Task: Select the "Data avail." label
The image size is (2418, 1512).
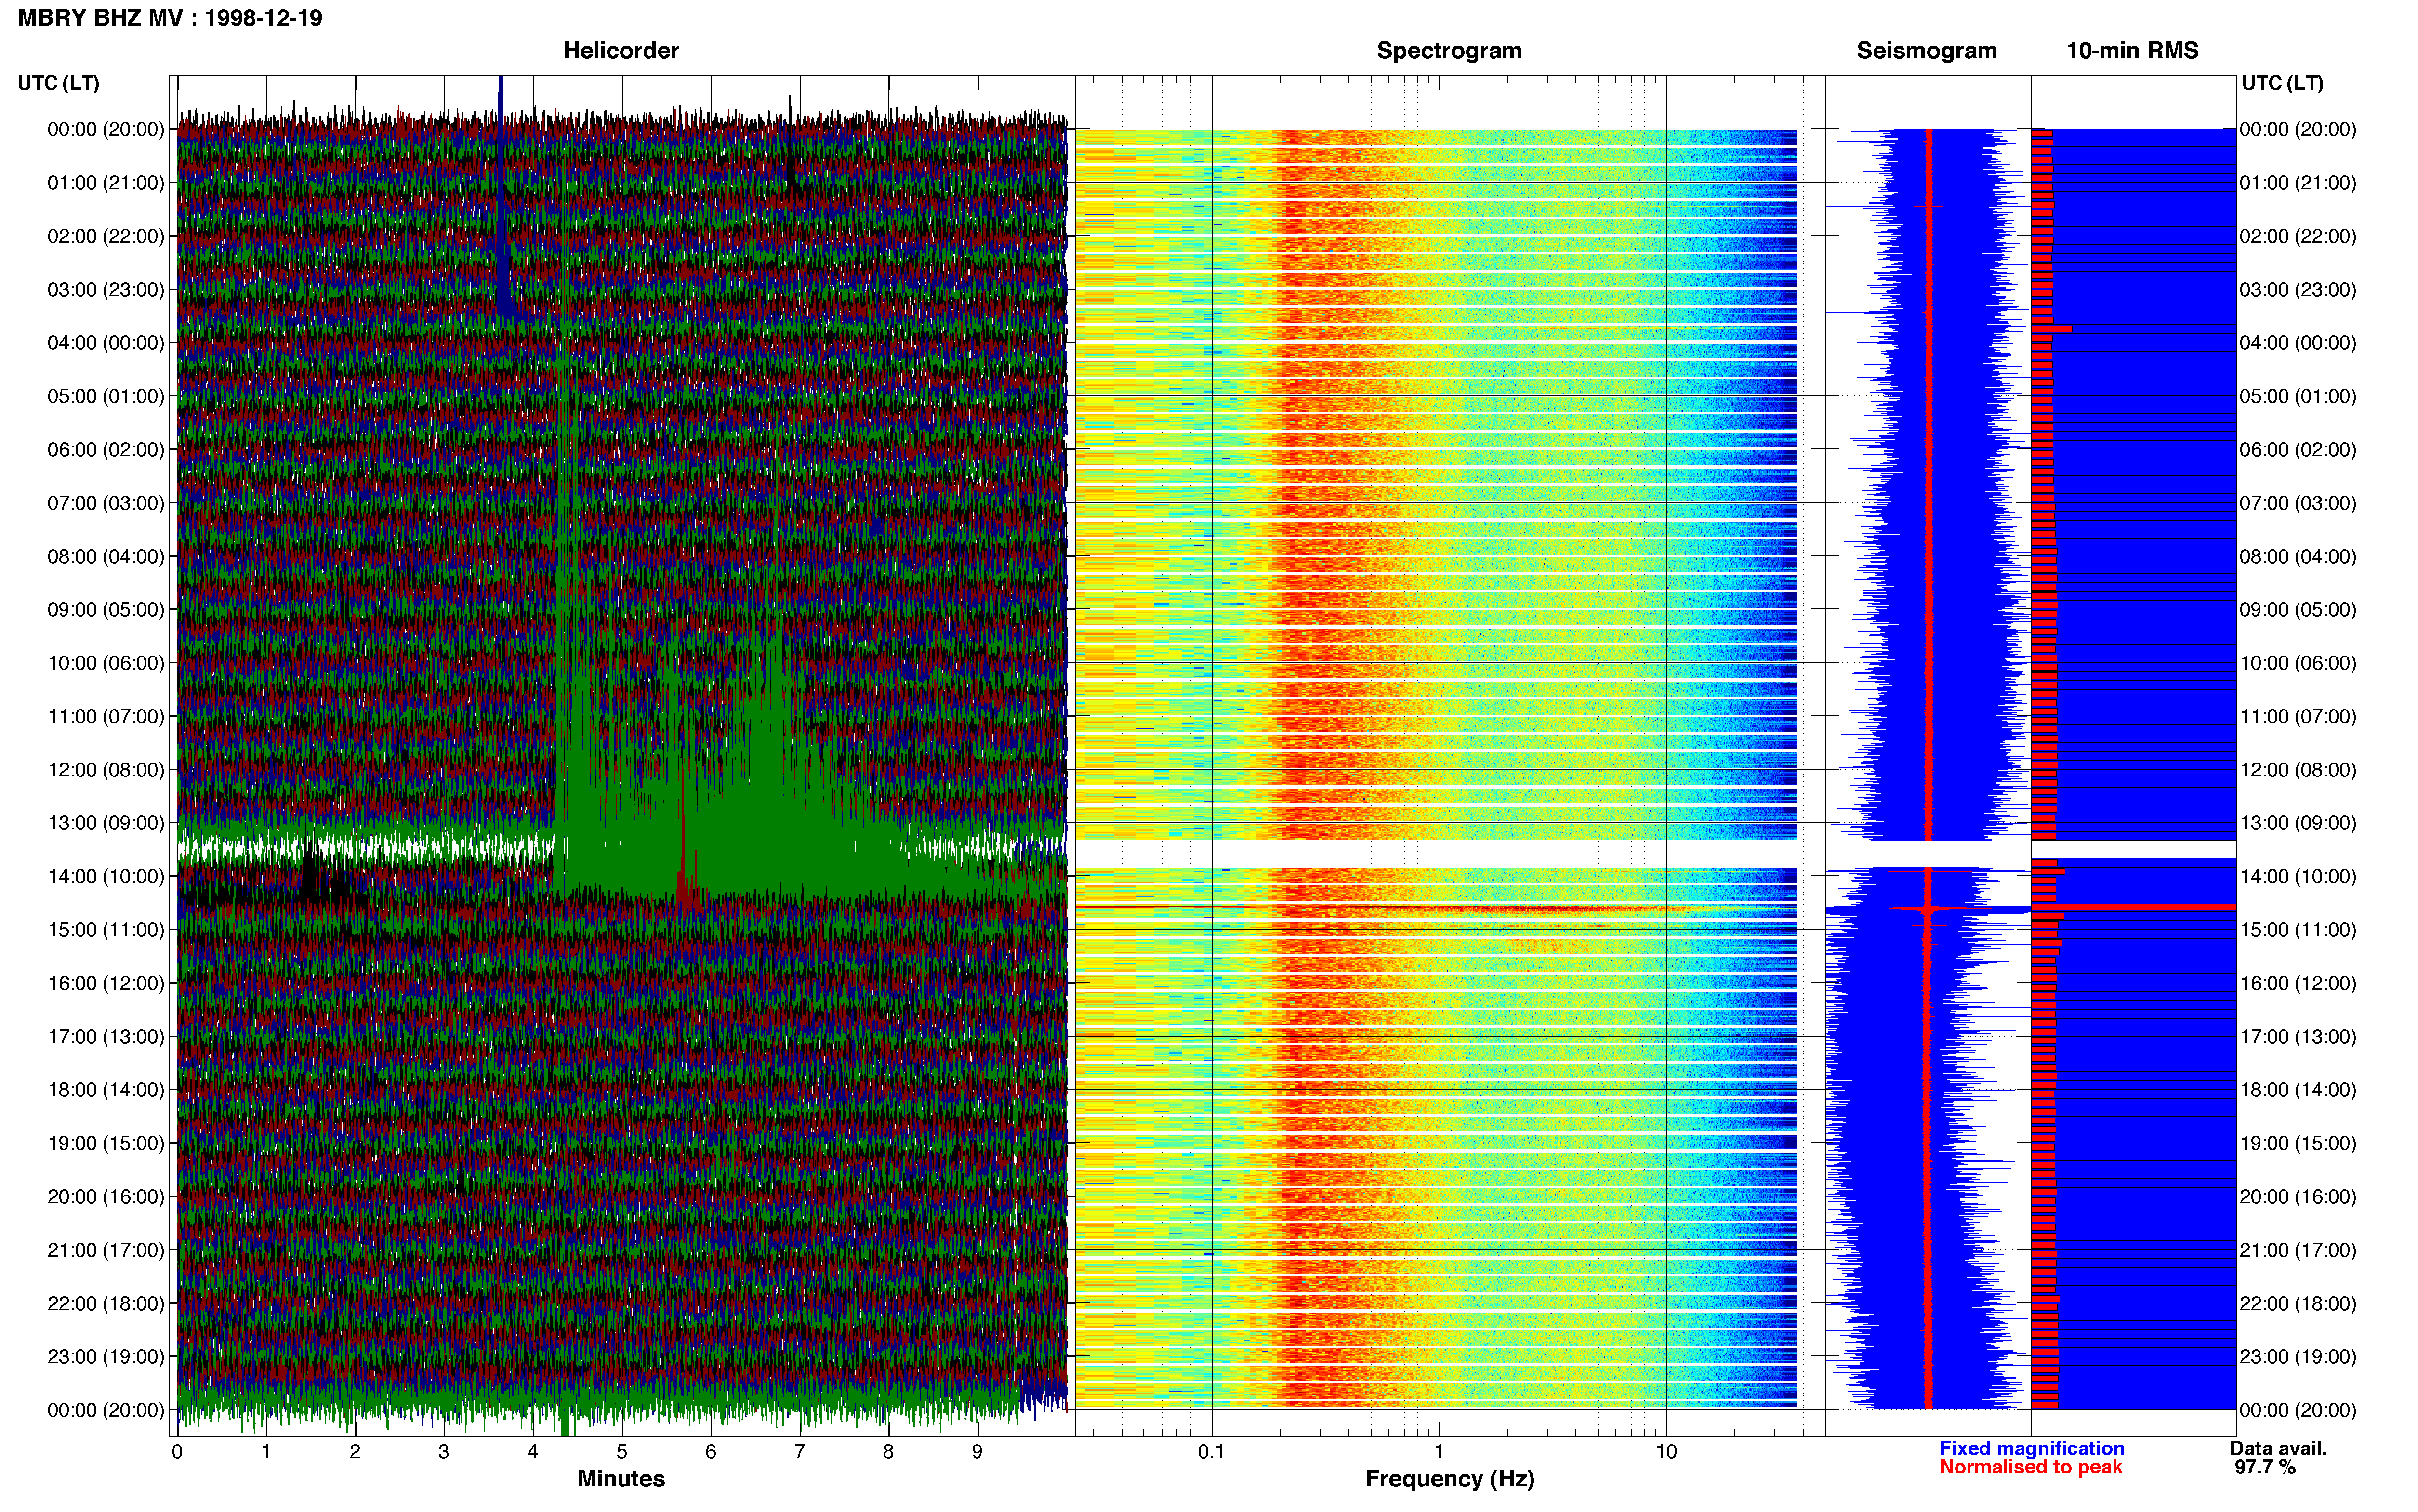Action: pyautogui.click(x=2278, y=1448)
